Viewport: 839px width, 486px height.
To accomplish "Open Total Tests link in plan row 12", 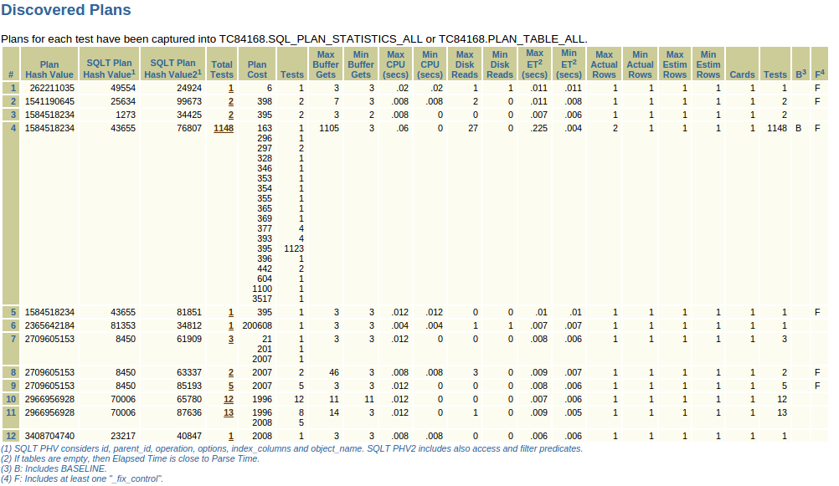I will point(230,436).
